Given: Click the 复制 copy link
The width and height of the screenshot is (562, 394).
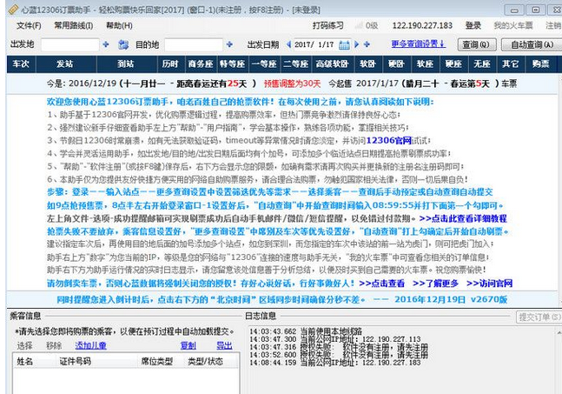Looking at the screenshot, I should click(188, 345).
